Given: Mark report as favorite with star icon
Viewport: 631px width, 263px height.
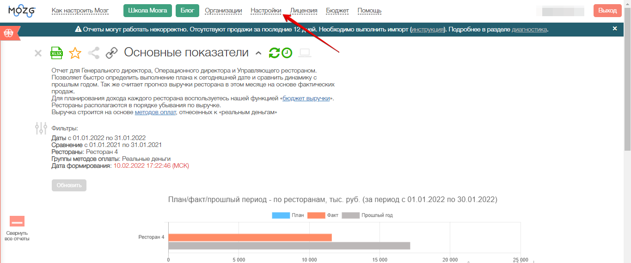Looking at the screenshot, I should (x=75, y=53).
